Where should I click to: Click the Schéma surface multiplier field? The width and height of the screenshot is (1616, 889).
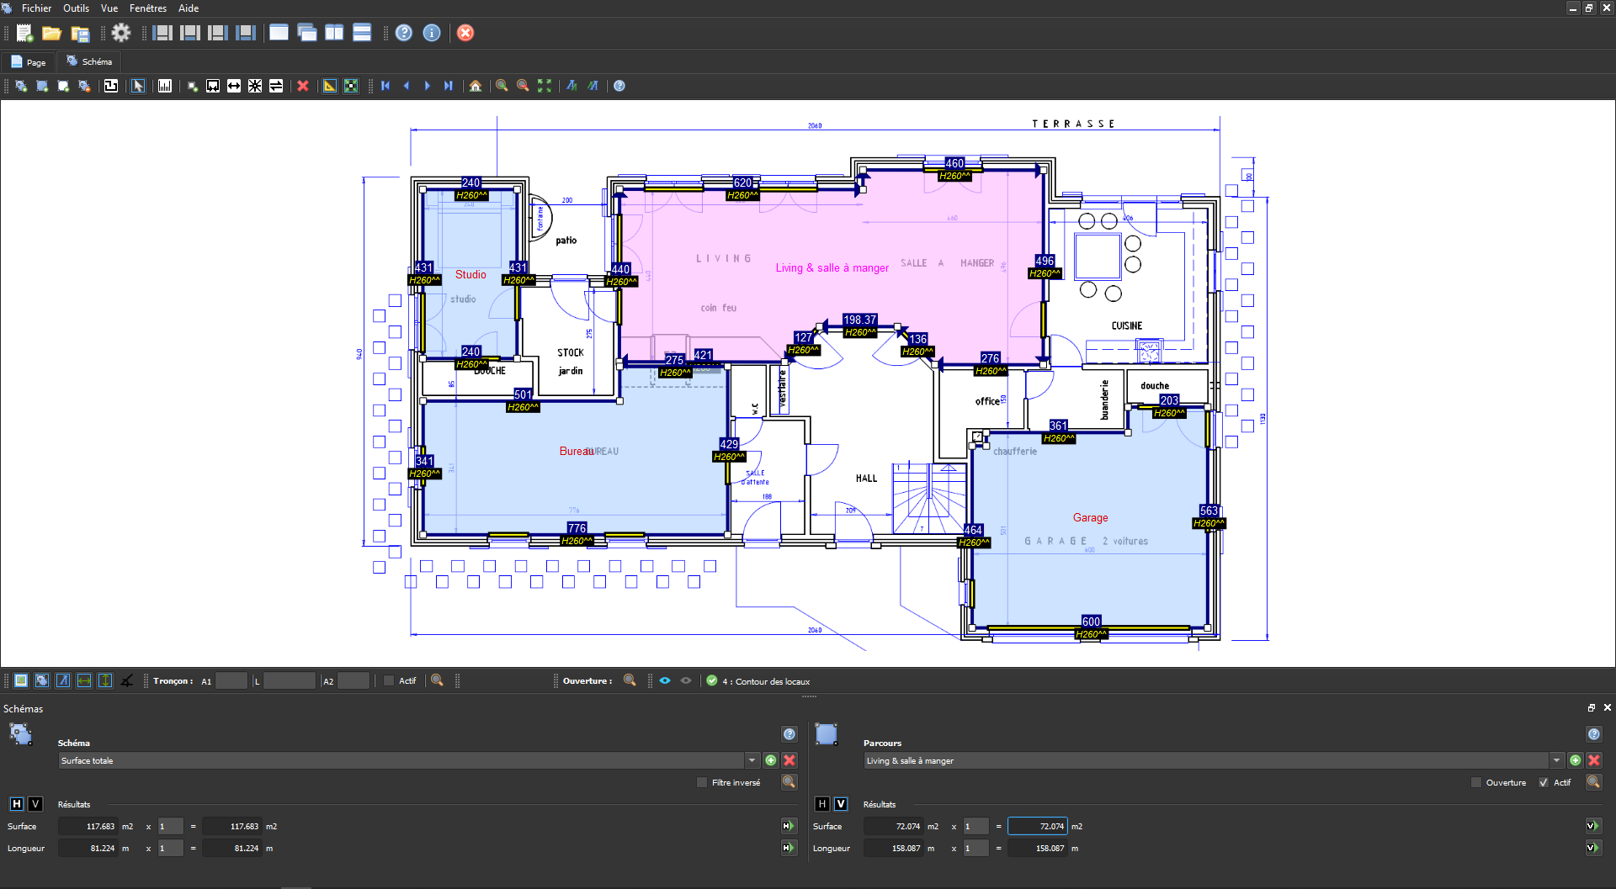tap(171, 826)
